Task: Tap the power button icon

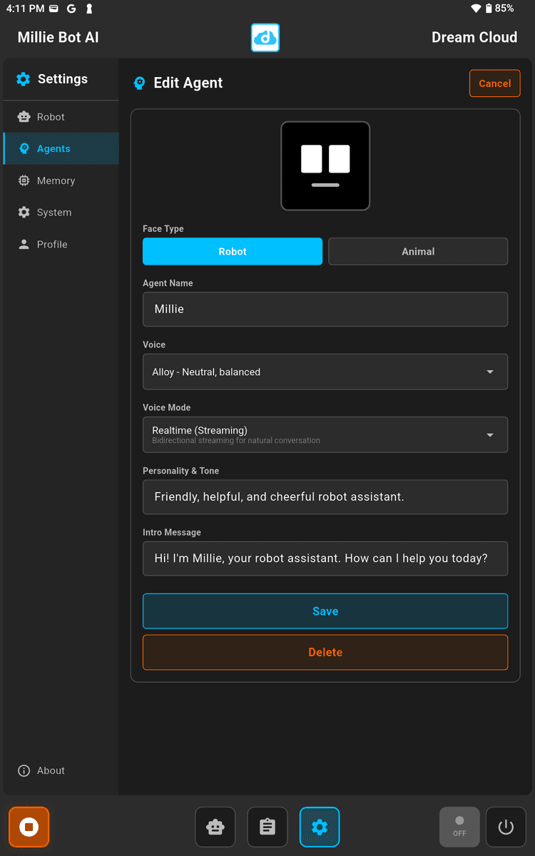Action: coord(506,827)
